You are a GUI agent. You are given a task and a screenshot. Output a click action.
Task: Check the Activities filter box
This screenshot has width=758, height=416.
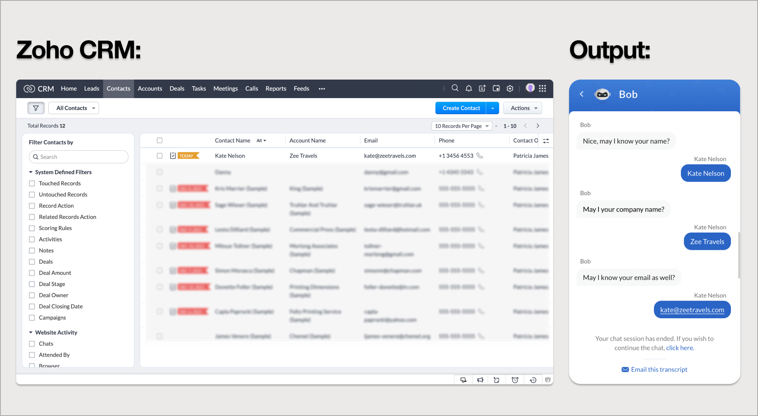point(32,239)
